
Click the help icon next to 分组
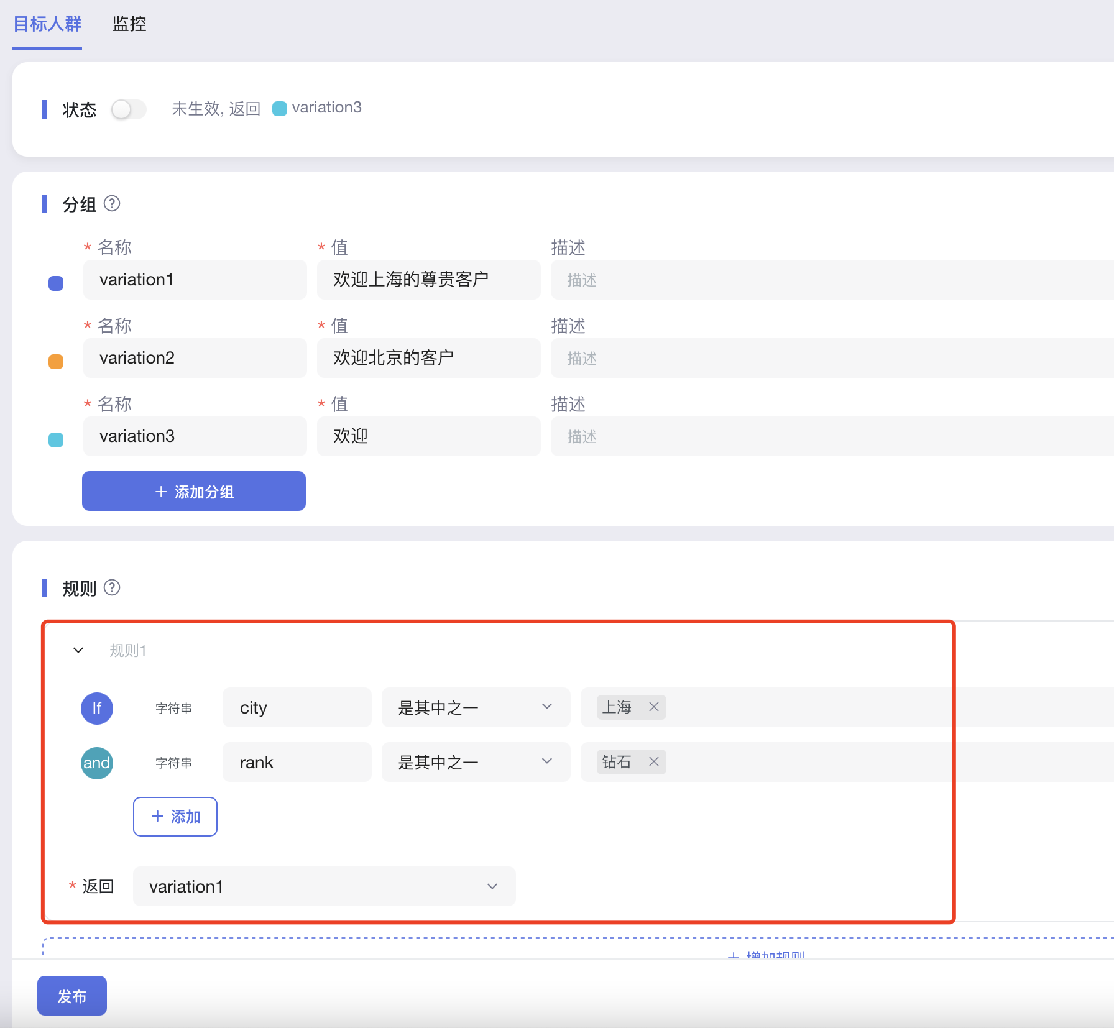click(112, 204)
